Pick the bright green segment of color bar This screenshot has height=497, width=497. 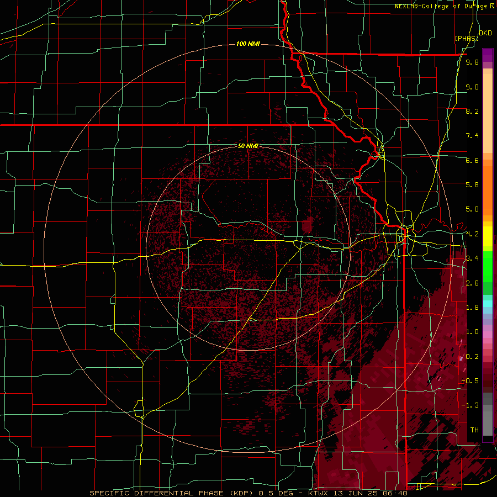488,266
